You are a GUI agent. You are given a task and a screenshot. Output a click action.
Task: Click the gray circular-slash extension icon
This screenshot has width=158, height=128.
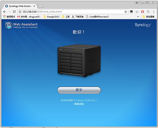point(148,12)
